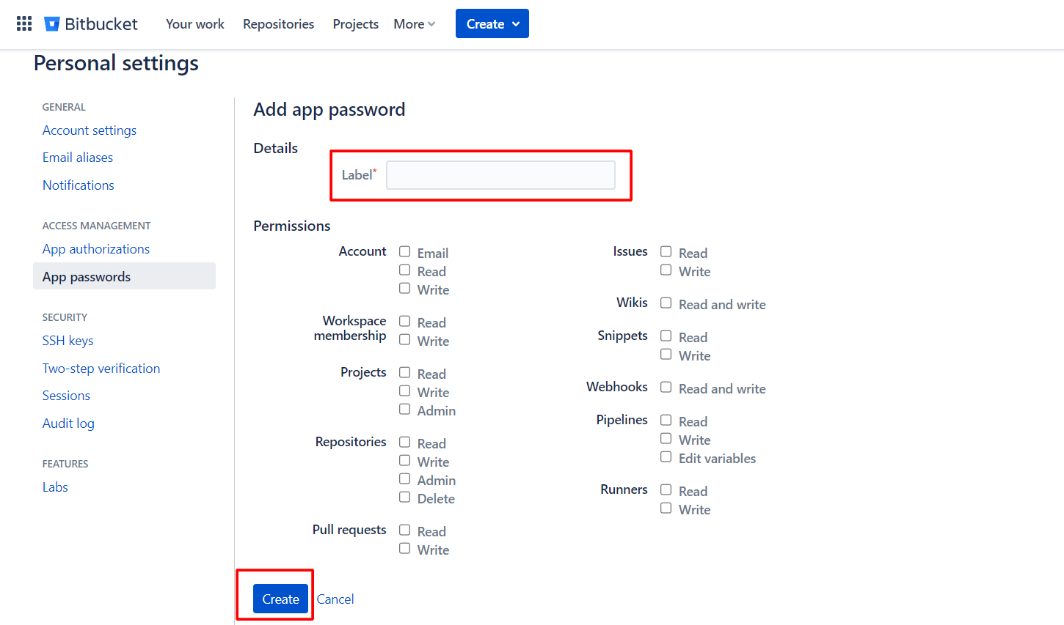The height and width of the screenshot is (625, 1064).
Task: Open Account settings in sidebar
Action: pyautogui.click(x=90, y=130)
